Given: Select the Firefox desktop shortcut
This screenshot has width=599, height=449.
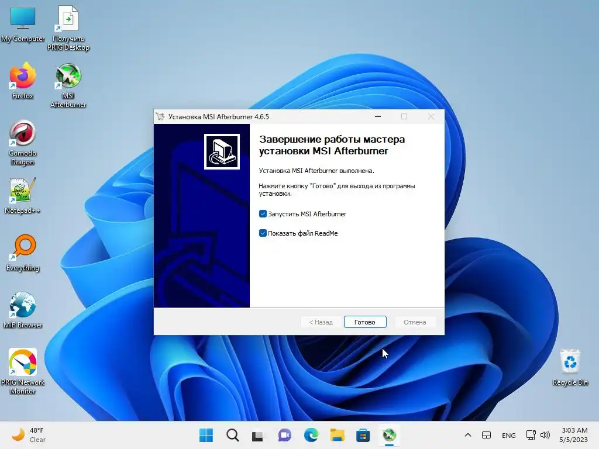Looking at the screenshot, I should (x=23, y=81).
